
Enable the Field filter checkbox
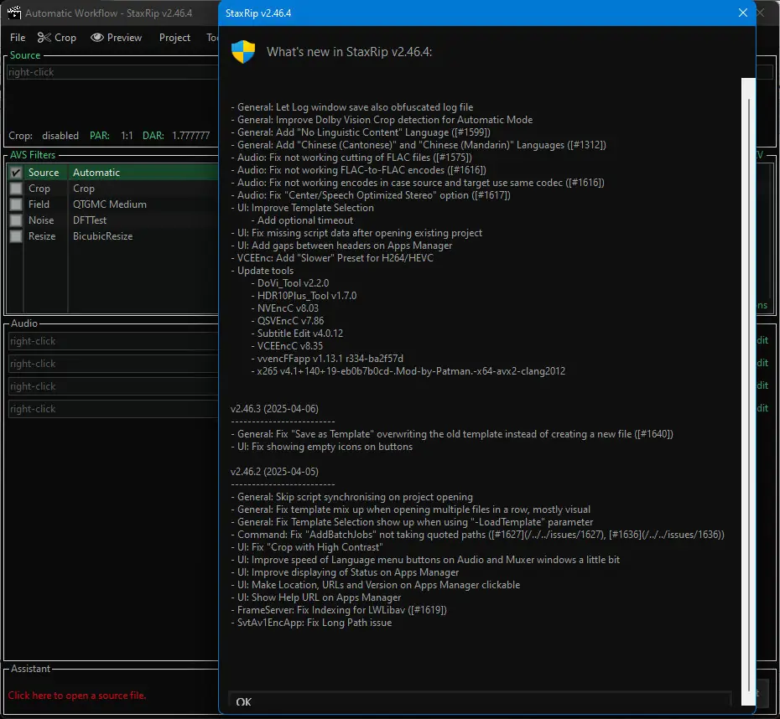[x=16, y=204]
